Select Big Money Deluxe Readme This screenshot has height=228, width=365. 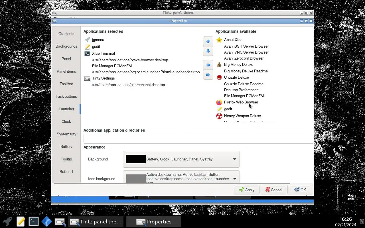click(x=246, y=71)
